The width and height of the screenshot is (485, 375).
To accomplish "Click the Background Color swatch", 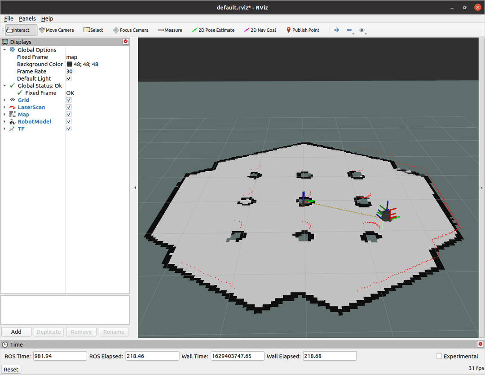I will click(70, 64).
